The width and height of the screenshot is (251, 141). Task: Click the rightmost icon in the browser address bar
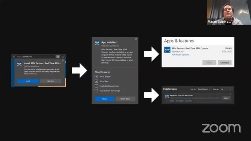63,57
